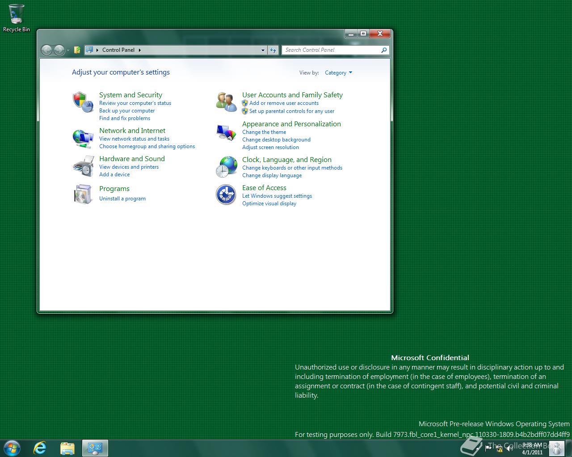The width and height of the screenshot is (572, 457).
Task: Click Adjust screen resolution
Action: click(x=270, y=147)
